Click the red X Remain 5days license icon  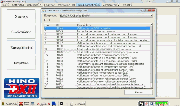[21, 104]
